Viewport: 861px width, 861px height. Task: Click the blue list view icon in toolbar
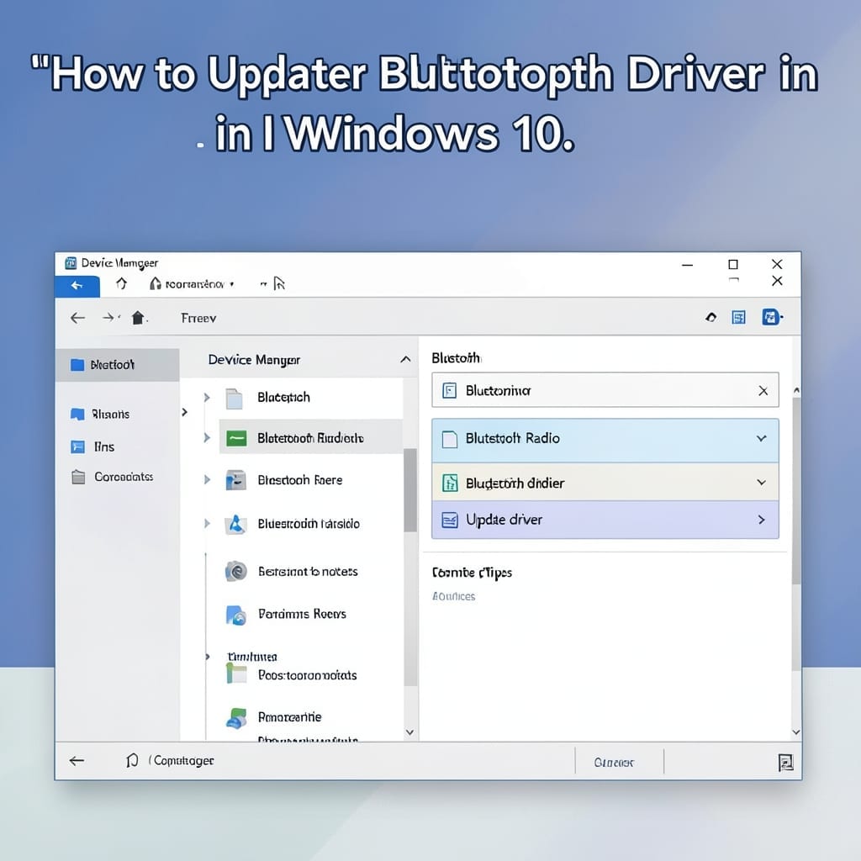[738, 317]
